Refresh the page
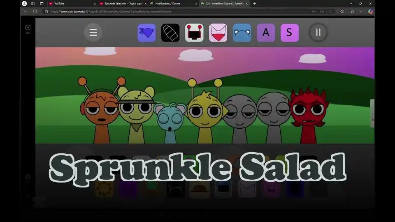The image size is (395, 222). tap(35, 12)
